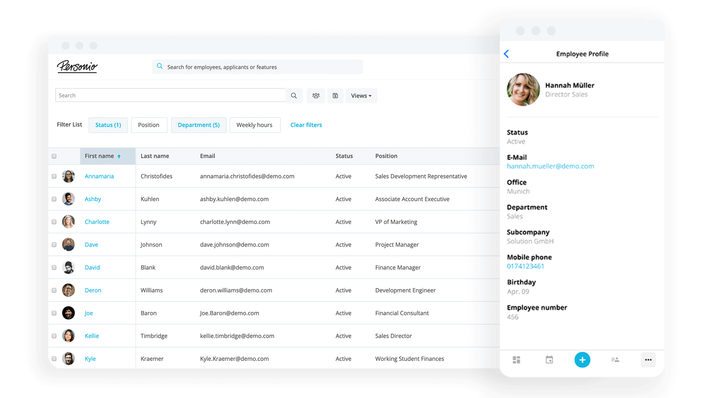The width and height of the screenshot is (714, 398).
Task: Select the Position filter tab
Action: pos(148,124)
